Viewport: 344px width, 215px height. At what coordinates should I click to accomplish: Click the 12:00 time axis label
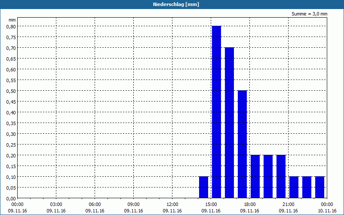coord(172,205)
